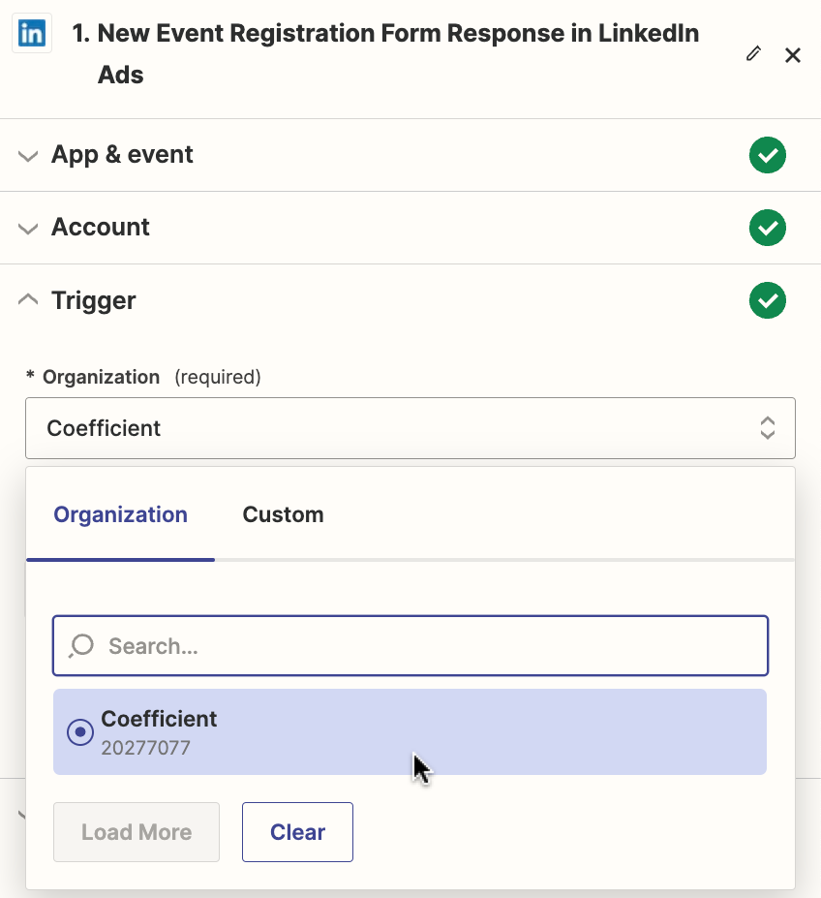This screenshot has height=898, width=821.
Task: Click the LinkedIn app logo icon
Action: tap(32, 33)
